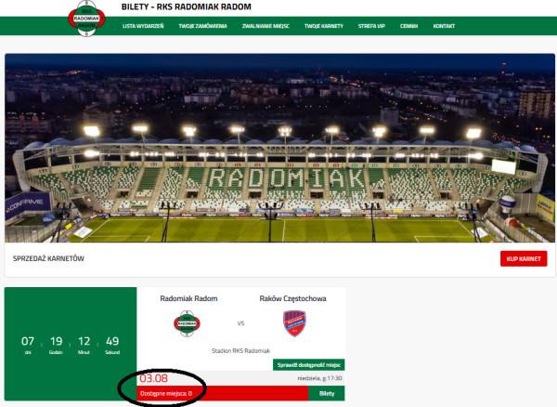Click the red Dostępne miejsca availability bar
Image resolution: width=557 pixels, height=407 pixels.
(x=223, y=393)
